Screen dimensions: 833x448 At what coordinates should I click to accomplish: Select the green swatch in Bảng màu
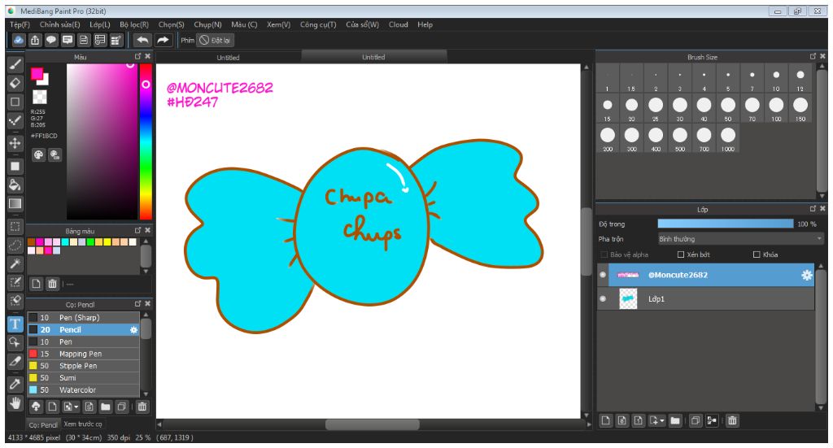coord(90,242)
